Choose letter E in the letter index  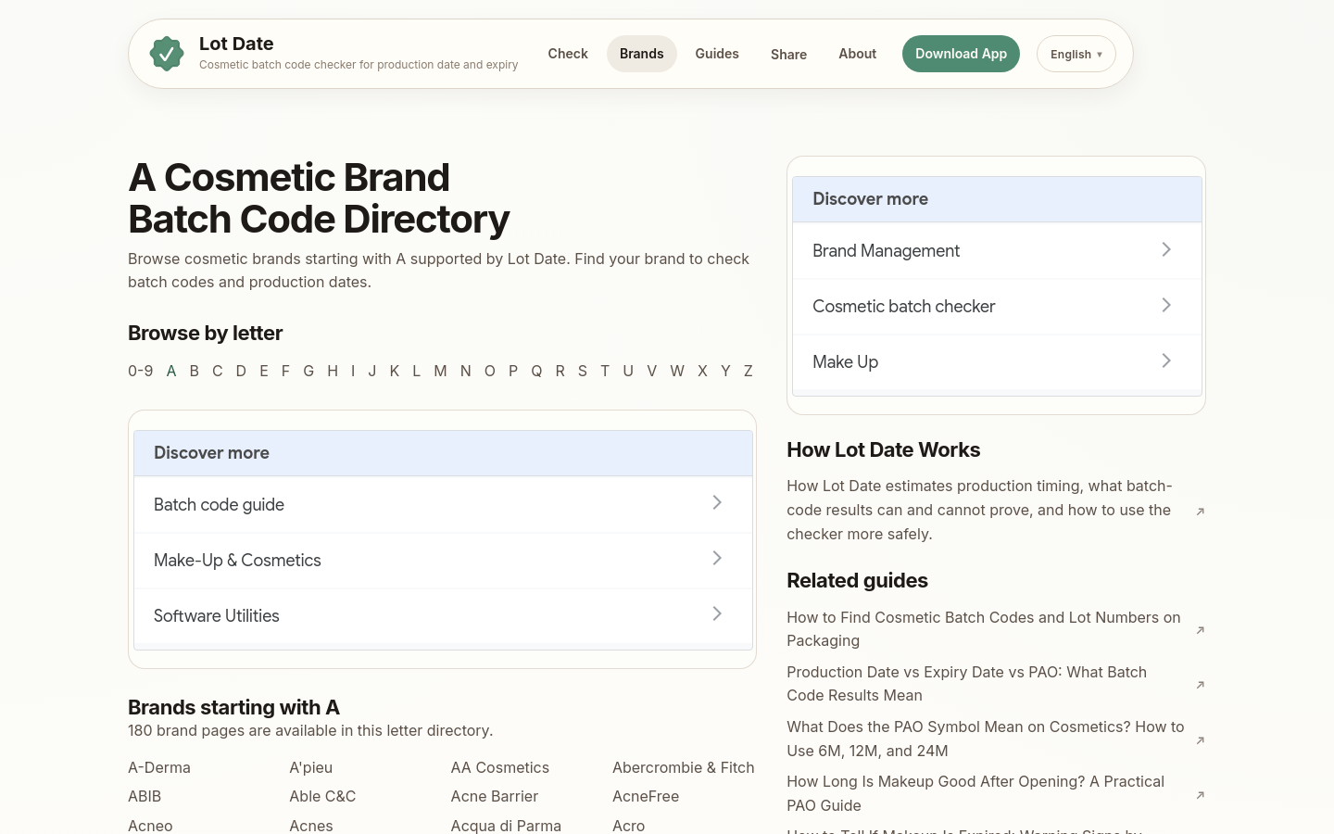pos(264,371)
